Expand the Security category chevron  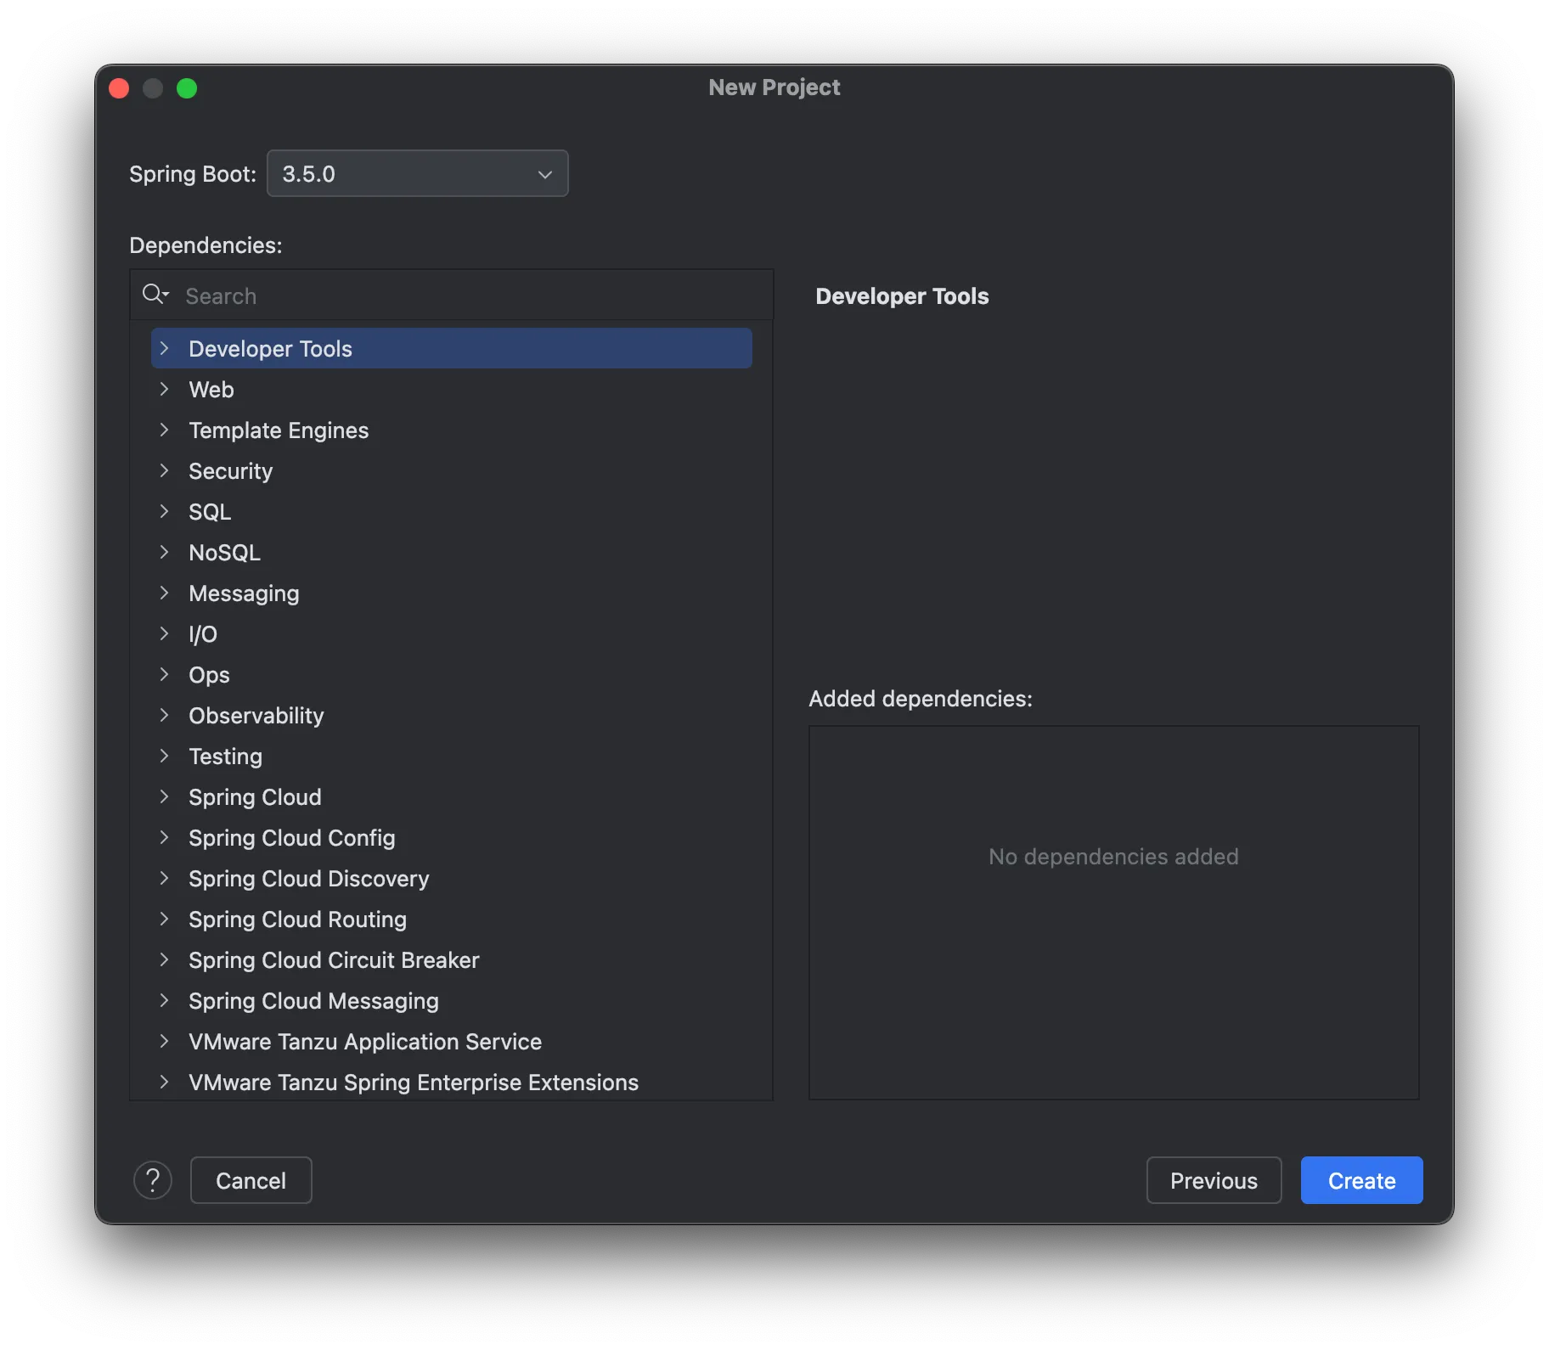point(165,470)
